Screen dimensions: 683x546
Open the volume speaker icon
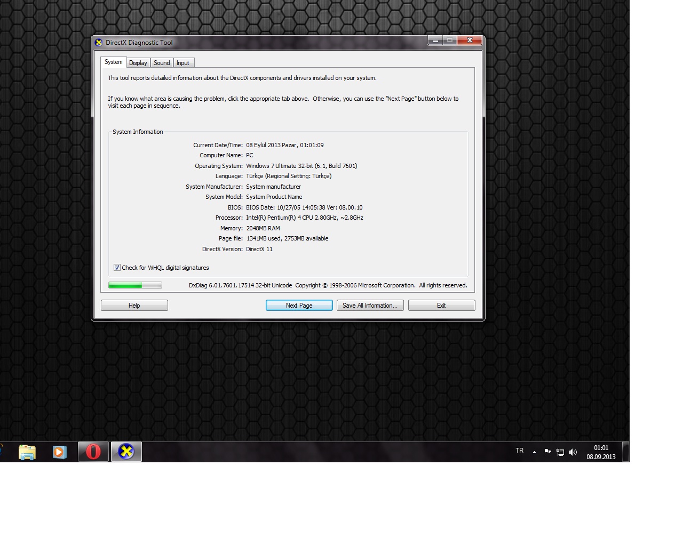coord(573,452)
